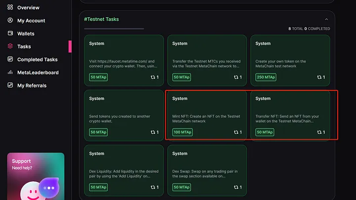Open the MetaLeaderboard menu item

coord(38,72)
